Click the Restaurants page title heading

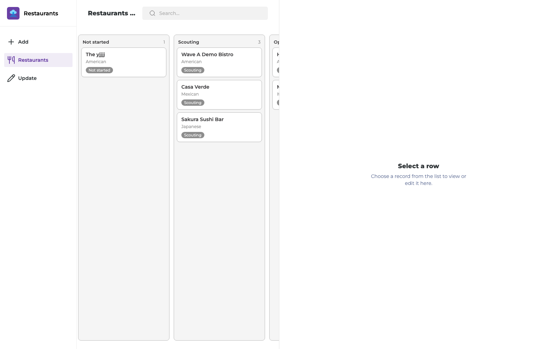tap(112, 13)
